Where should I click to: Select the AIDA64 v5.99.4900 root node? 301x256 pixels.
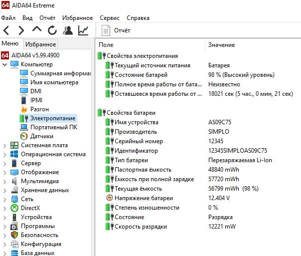point(35,55)
